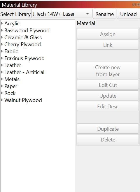This screenshot has height=192, width=140.
Task: Select the Leather category
Action: click(13, 65)
